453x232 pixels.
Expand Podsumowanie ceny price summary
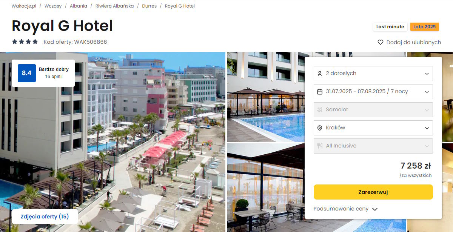pyautogui.click(x=345, y=209)
